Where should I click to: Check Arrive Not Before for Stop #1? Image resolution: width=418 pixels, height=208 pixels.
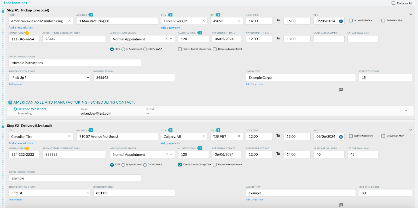[351, 21]
